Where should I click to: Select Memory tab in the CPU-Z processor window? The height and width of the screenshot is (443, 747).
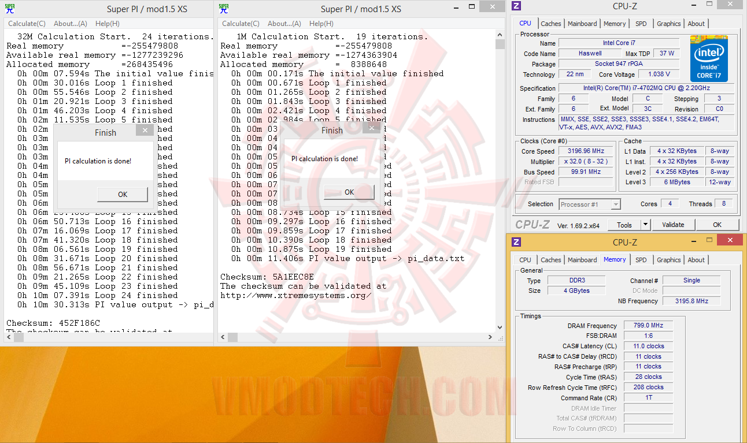(615, 24)
